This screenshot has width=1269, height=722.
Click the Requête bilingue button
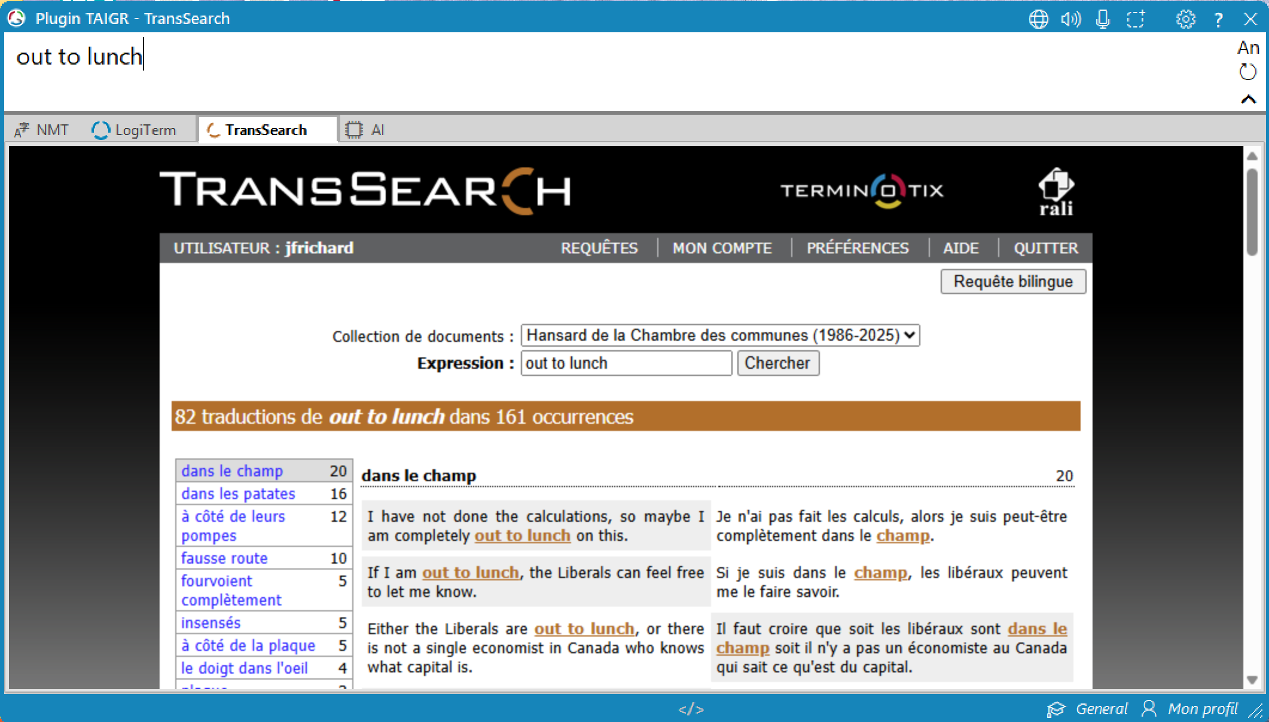(1012, 282)
